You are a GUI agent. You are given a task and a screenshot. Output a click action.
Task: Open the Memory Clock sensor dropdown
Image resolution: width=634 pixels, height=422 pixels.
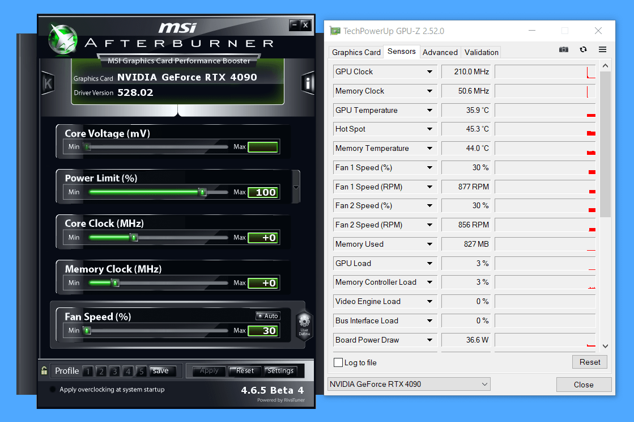[429, 91]
